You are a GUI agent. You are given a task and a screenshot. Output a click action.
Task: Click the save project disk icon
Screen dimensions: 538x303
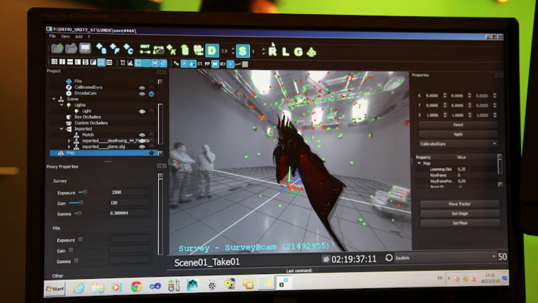click(x=85, y=48)
